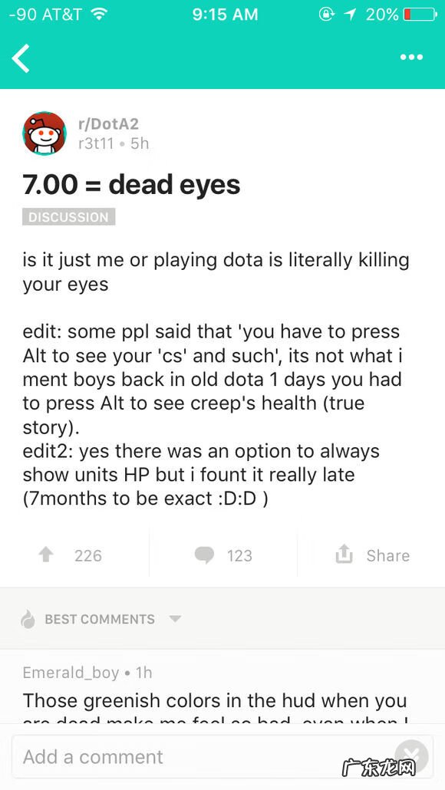This screenshot has height=790, width=445.
Task: Tap the r/DotA2 Snoo avatar
Action: tap(44, 132)
